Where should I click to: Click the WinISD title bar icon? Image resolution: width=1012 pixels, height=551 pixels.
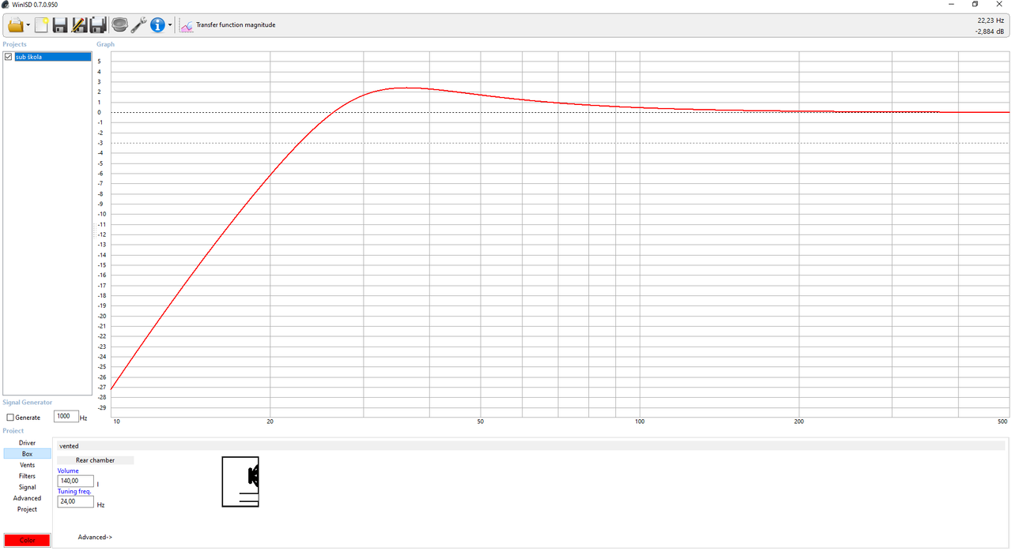(x=6, y=5)
